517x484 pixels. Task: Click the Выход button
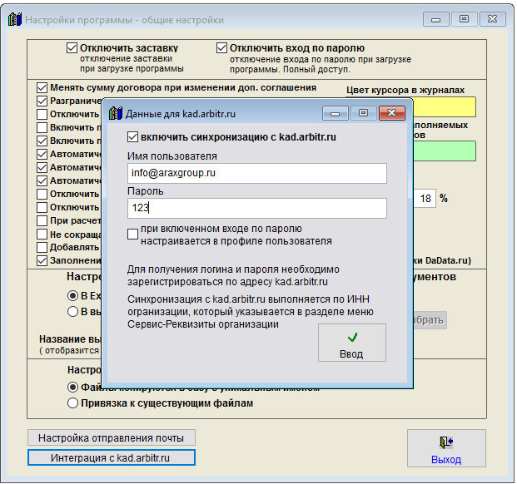446,448
